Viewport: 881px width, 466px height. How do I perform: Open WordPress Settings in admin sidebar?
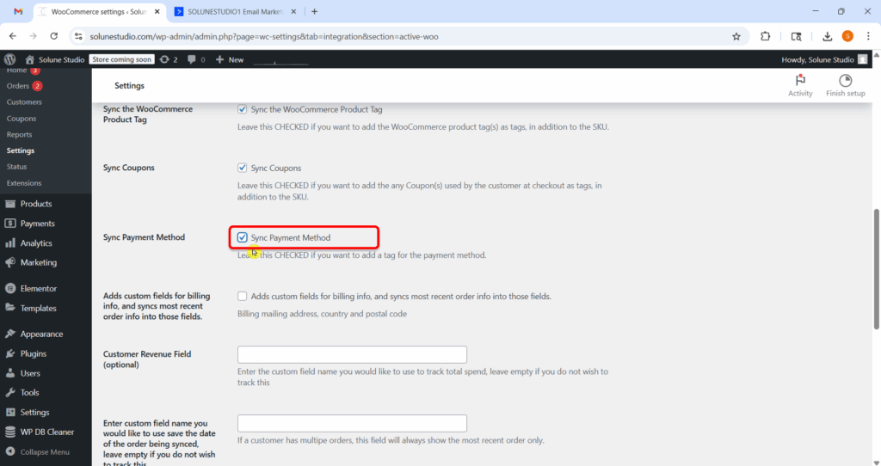point(34,412)
